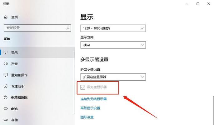214x125 pixels.
Task: Click the sidebar vertical scrollbar
Action: click(74, 82)
